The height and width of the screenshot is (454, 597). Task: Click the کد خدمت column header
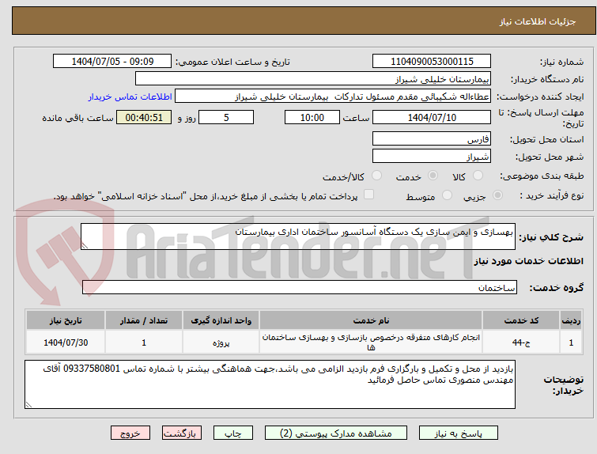(x=521, y=320)
